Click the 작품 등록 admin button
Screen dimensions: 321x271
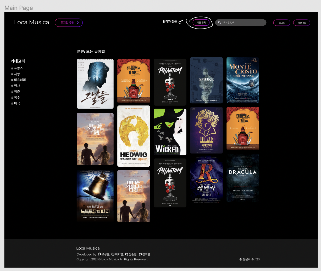pyautogui.click(x=201, y=22)
